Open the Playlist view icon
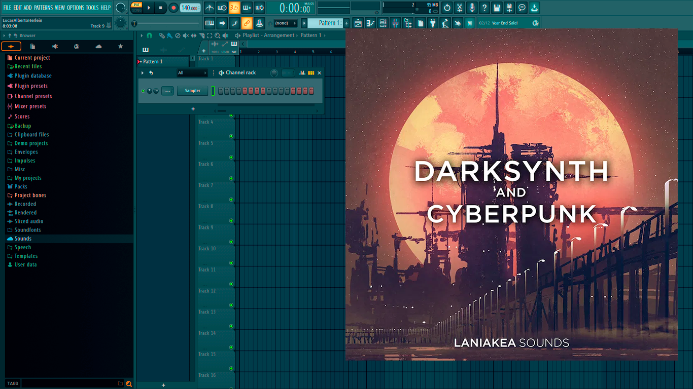 coord(358,23)
